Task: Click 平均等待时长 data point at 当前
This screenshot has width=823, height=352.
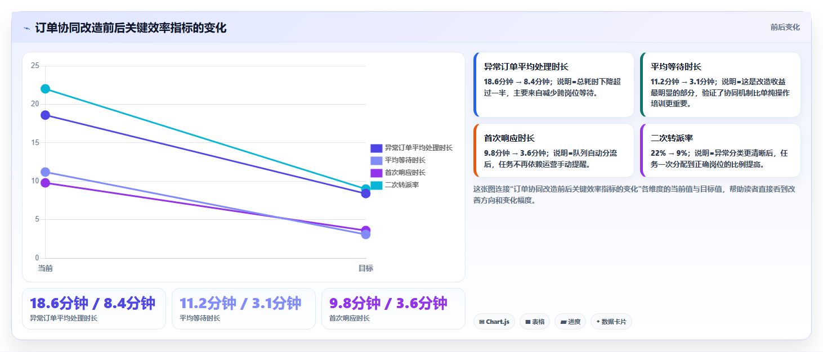Action: coord(46,172)
